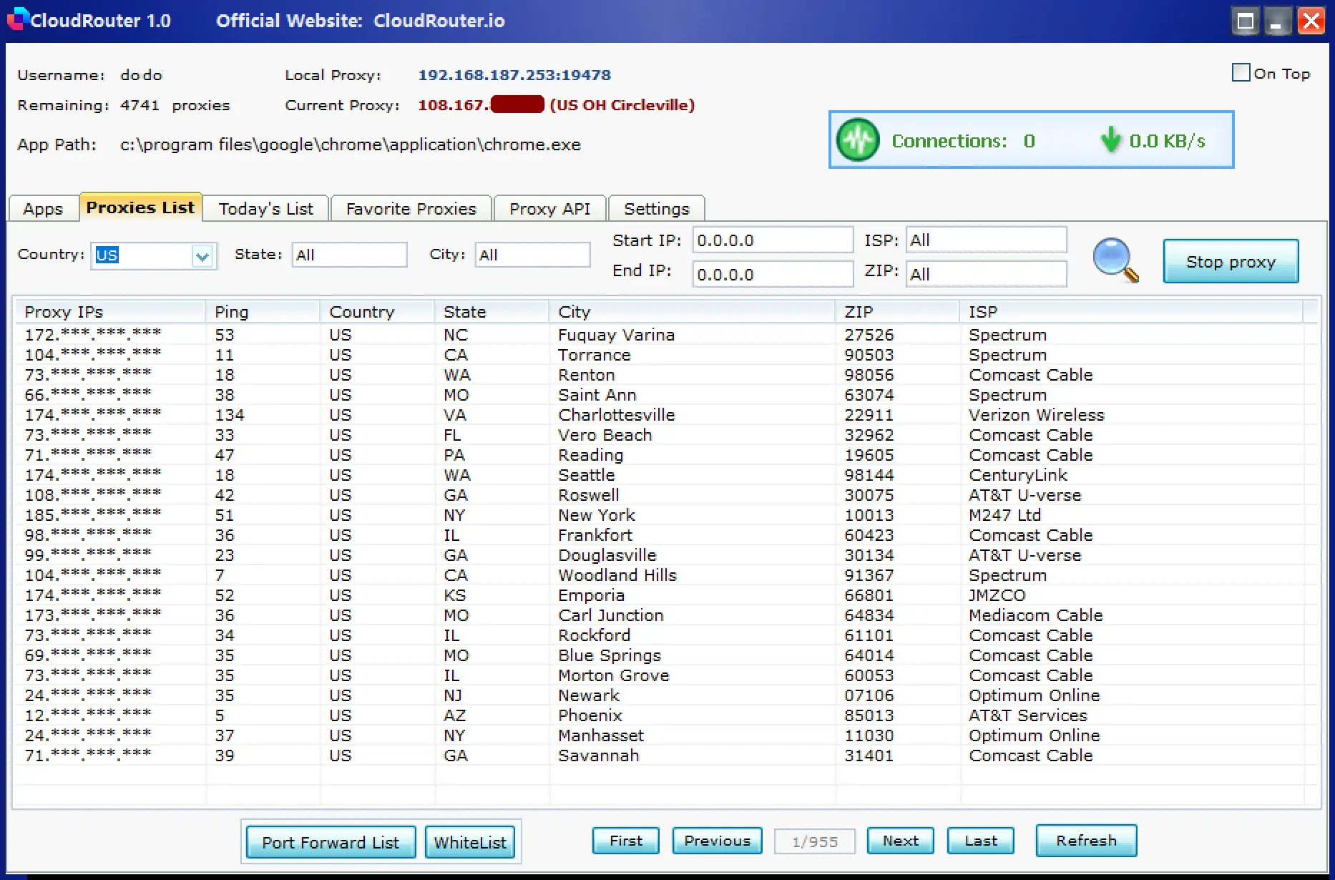Go to the Settings tab

[656, 209]
